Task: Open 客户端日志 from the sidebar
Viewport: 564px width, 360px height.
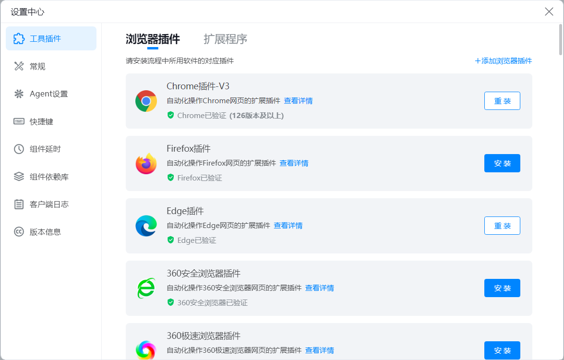Action: tap(51, 204)
